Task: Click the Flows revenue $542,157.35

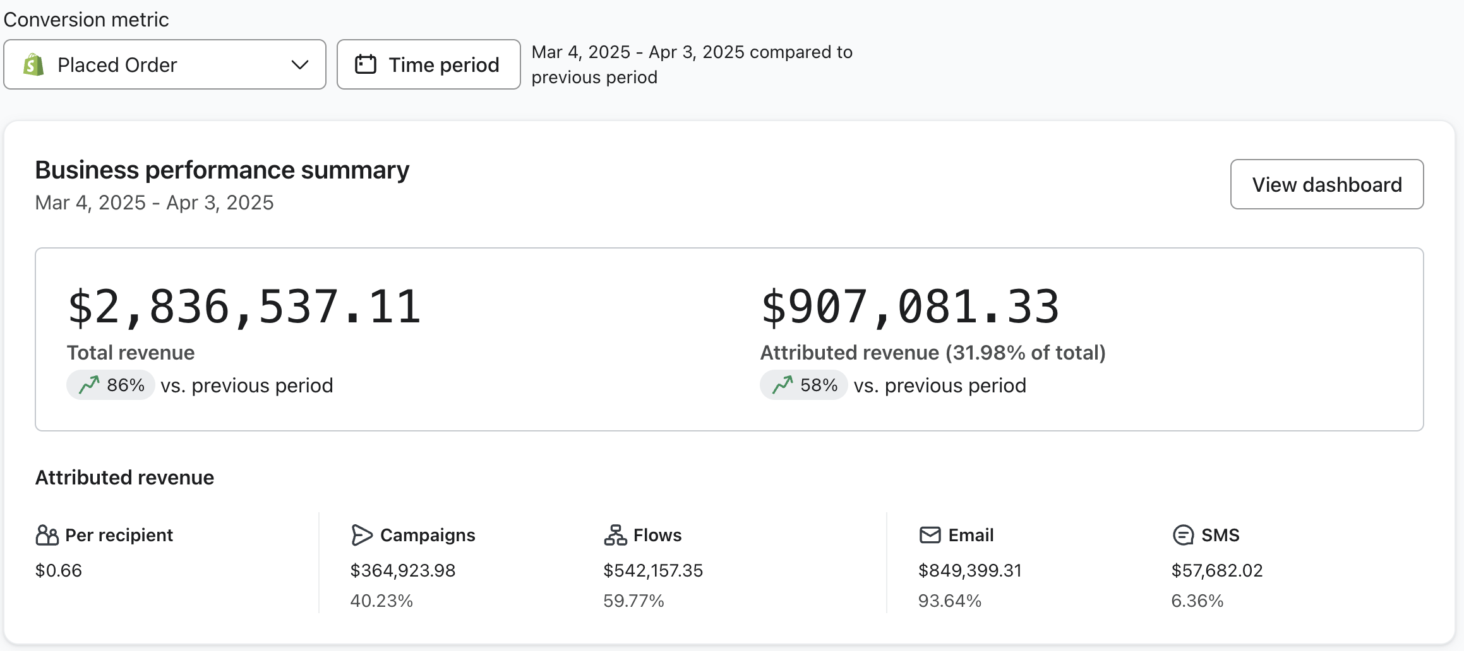Action: point(653,570)
